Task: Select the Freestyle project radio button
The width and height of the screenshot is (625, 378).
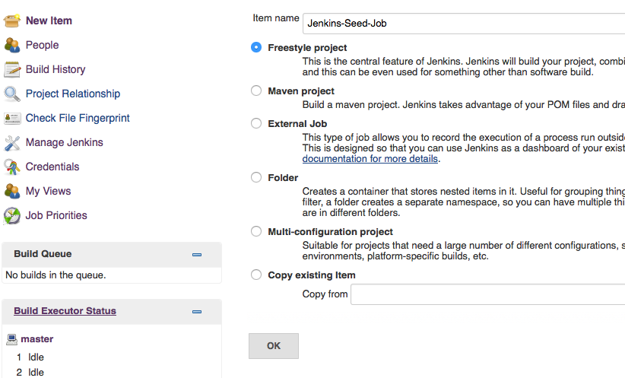Action: pos(256,47)
